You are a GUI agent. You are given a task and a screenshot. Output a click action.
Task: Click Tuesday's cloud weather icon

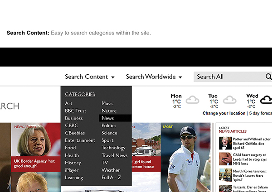tap(229, 100)
